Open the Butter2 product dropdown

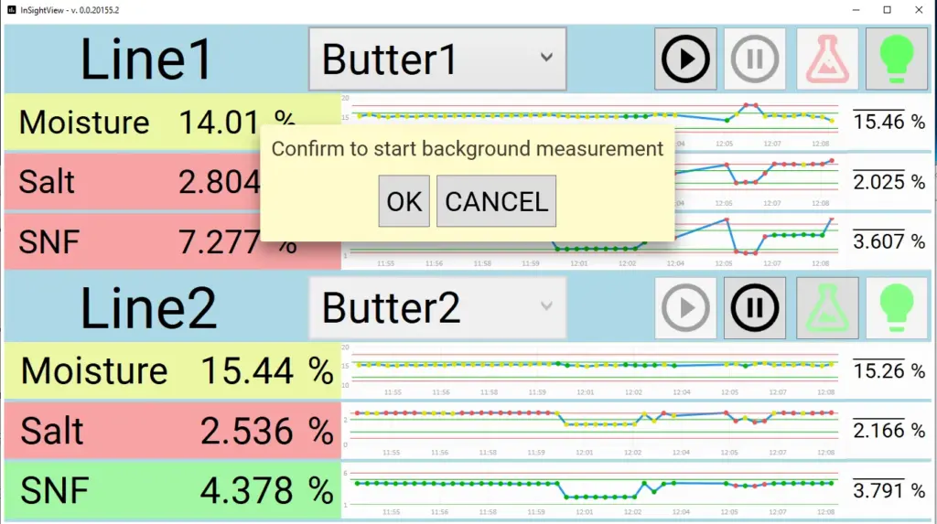tap(437, 307)
